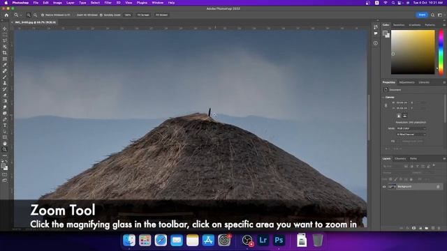447x251 pixels.
Task: Select the Dodge tool
Action: click(5, 113)
